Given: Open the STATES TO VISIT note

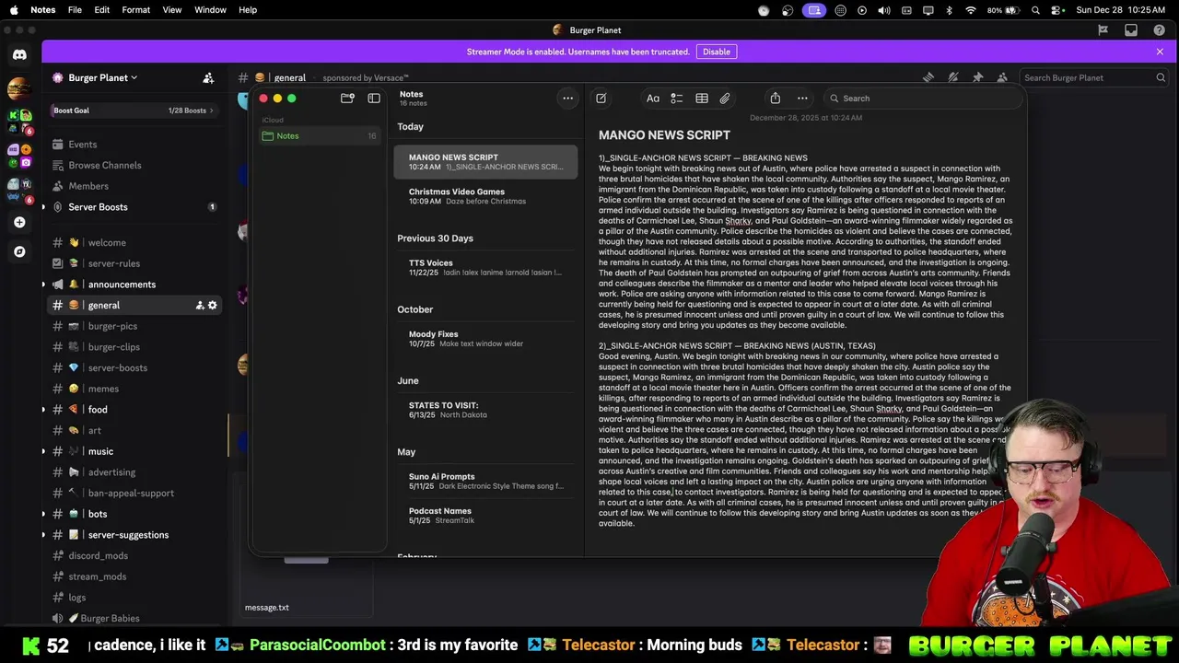Looking at the screenshot, I should pos(485,410).
